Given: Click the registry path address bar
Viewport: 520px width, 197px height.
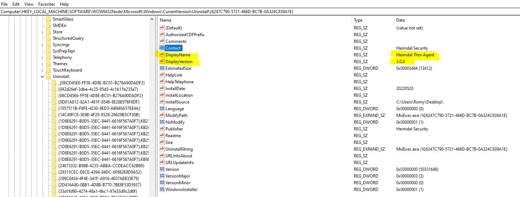Looking at the screenshot, I should coord(260,12).
